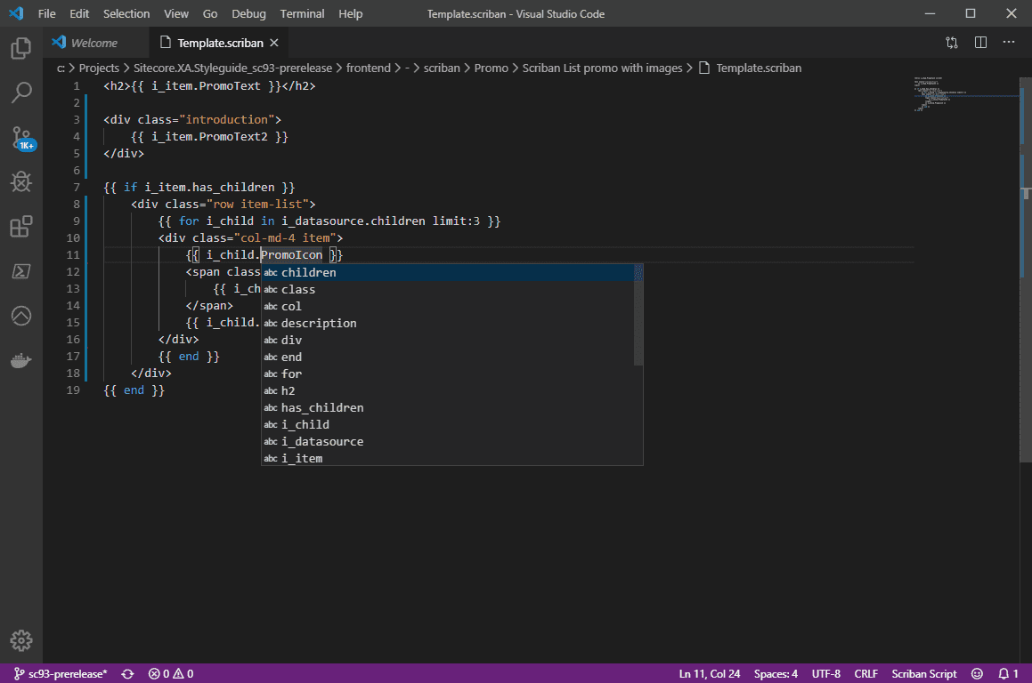Open Manage settings gear icon
This screenshot has width=1032, height=683.
[x=21, y=640]
